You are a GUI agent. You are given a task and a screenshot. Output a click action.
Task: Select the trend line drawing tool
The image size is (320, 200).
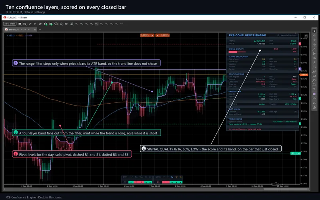point(314,49)
